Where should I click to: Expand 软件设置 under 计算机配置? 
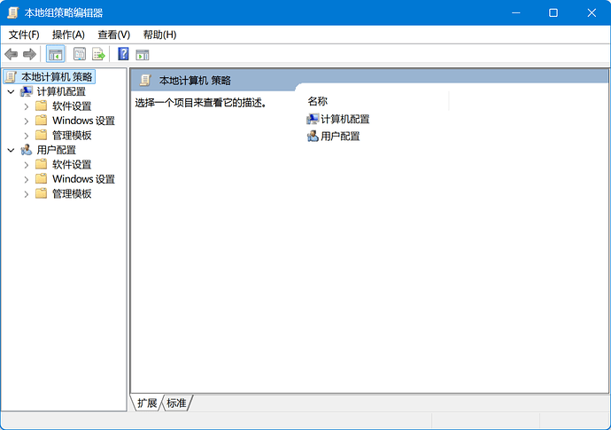tap(26, 106)
